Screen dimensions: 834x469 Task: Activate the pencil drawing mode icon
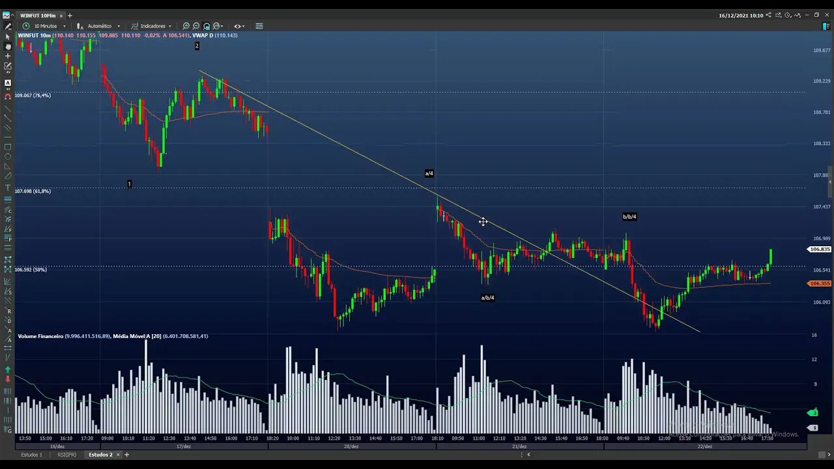tap(8, 26)
